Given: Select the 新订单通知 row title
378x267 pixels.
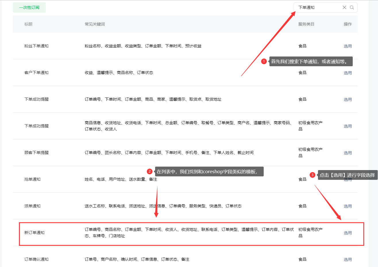Looking at the screenshot, I should [x=34, y=233].
